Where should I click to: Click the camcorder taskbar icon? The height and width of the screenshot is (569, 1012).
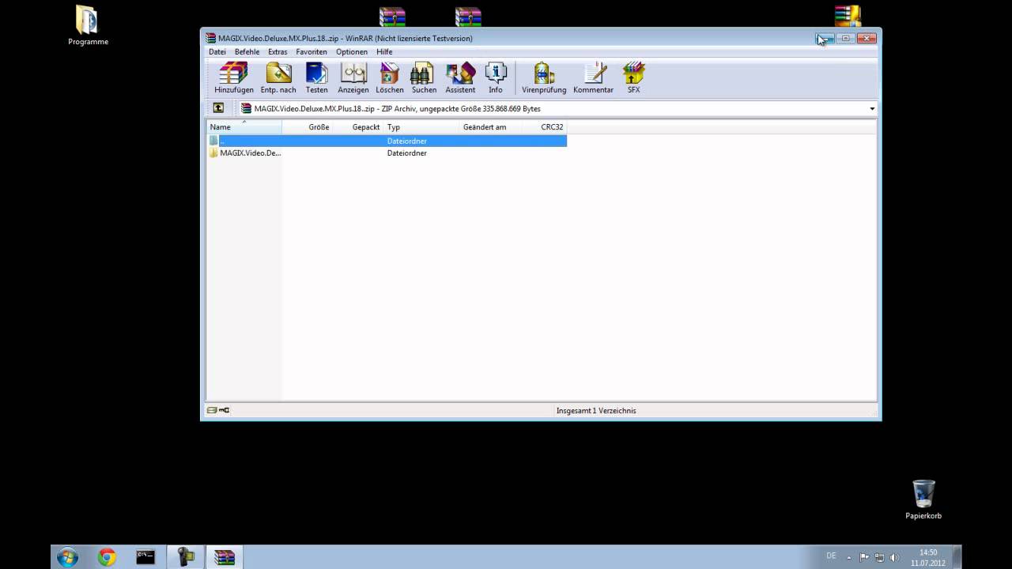[x=186, y=557]
